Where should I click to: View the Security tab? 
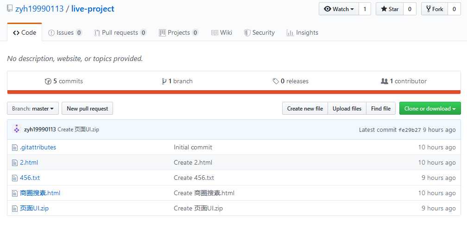259,33
